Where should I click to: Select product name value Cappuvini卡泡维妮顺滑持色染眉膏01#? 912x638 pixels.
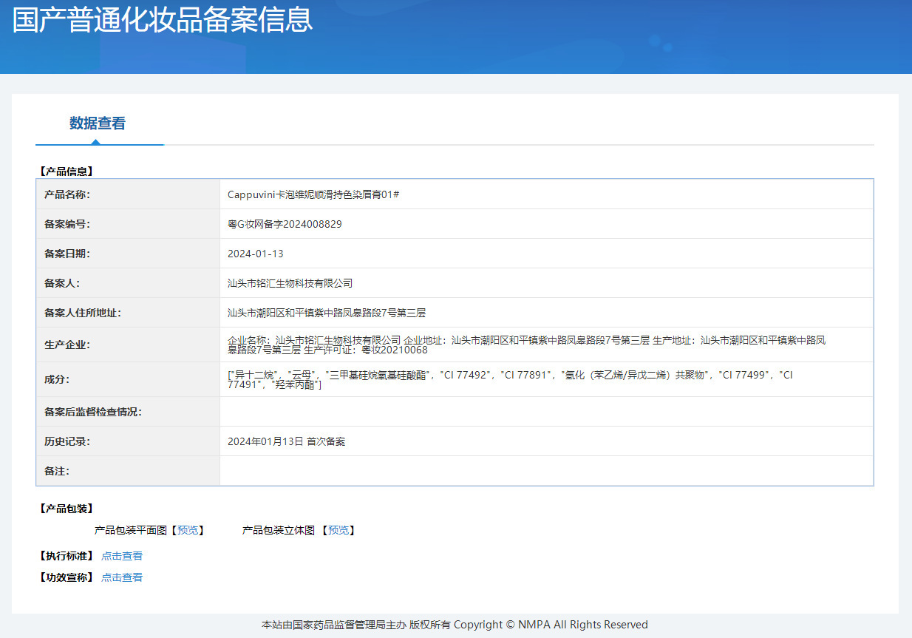point(313,194)
